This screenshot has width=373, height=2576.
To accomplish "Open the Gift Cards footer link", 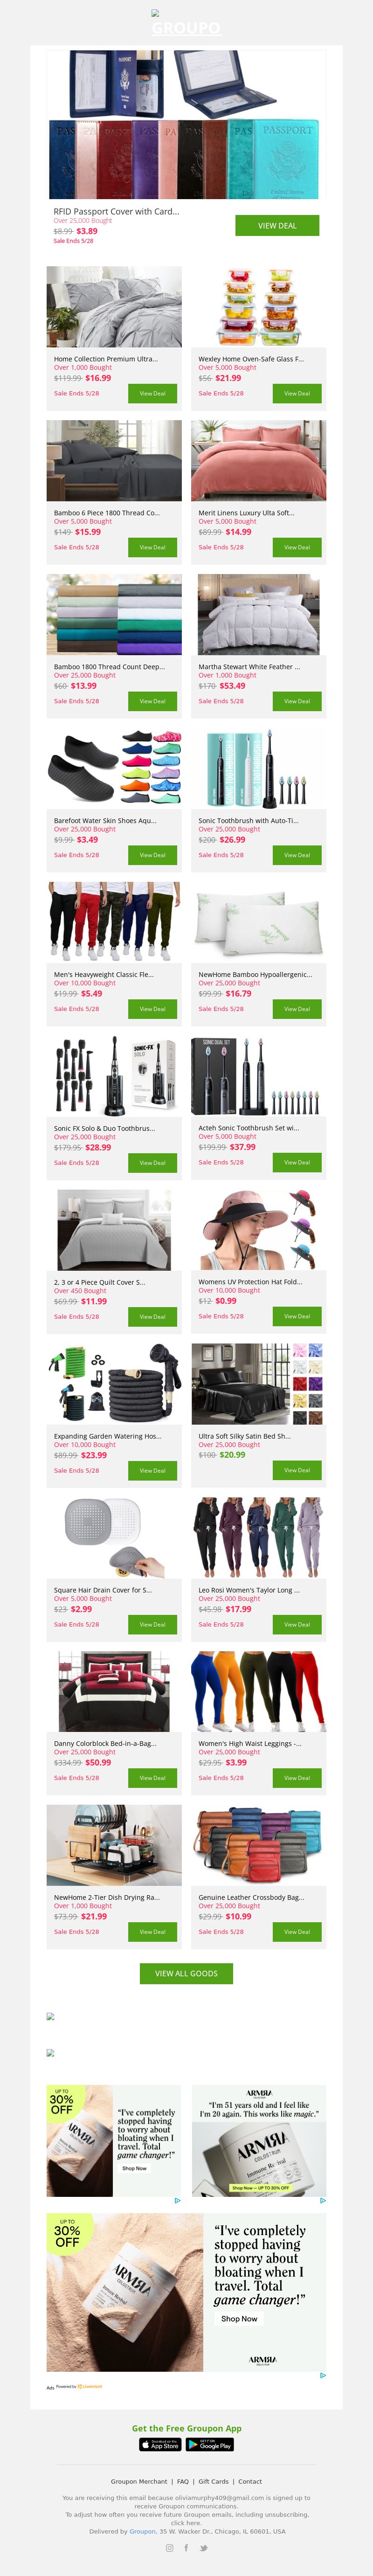I will pyautogui.click(x=213, y=2481).
